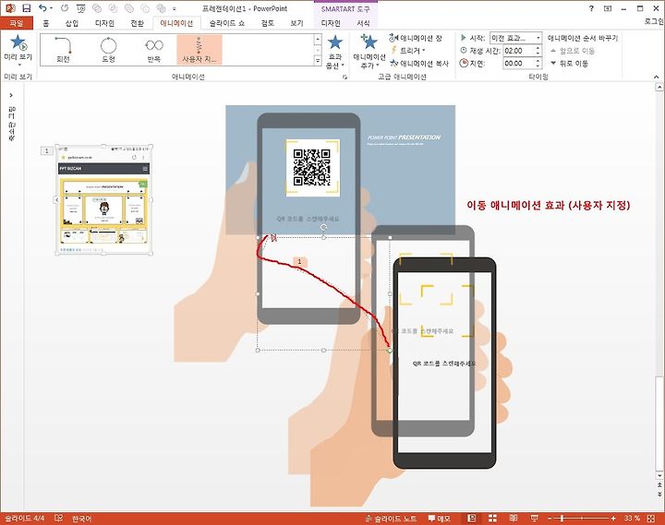Viewport: 665px width, 525px height.
Task: Collapse the ribbon with the chevron
Action: 656,77
